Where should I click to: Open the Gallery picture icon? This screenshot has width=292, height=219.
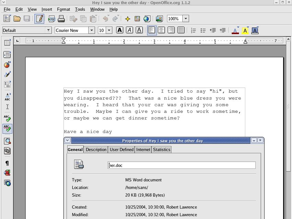pos(159,19)
